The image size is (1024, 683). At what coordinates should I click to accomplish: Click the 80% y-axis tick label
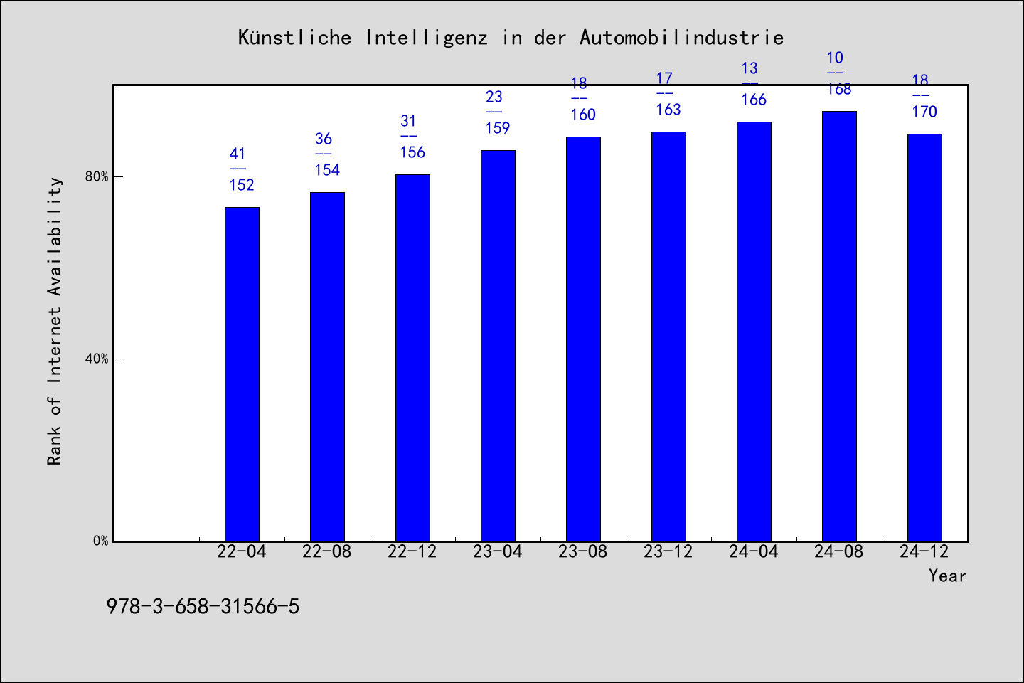click(97, 177)
